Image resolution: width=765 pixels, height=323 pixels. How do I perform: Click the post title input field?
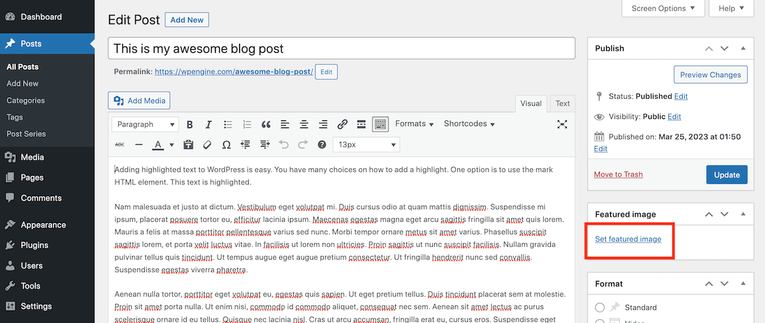342,49
